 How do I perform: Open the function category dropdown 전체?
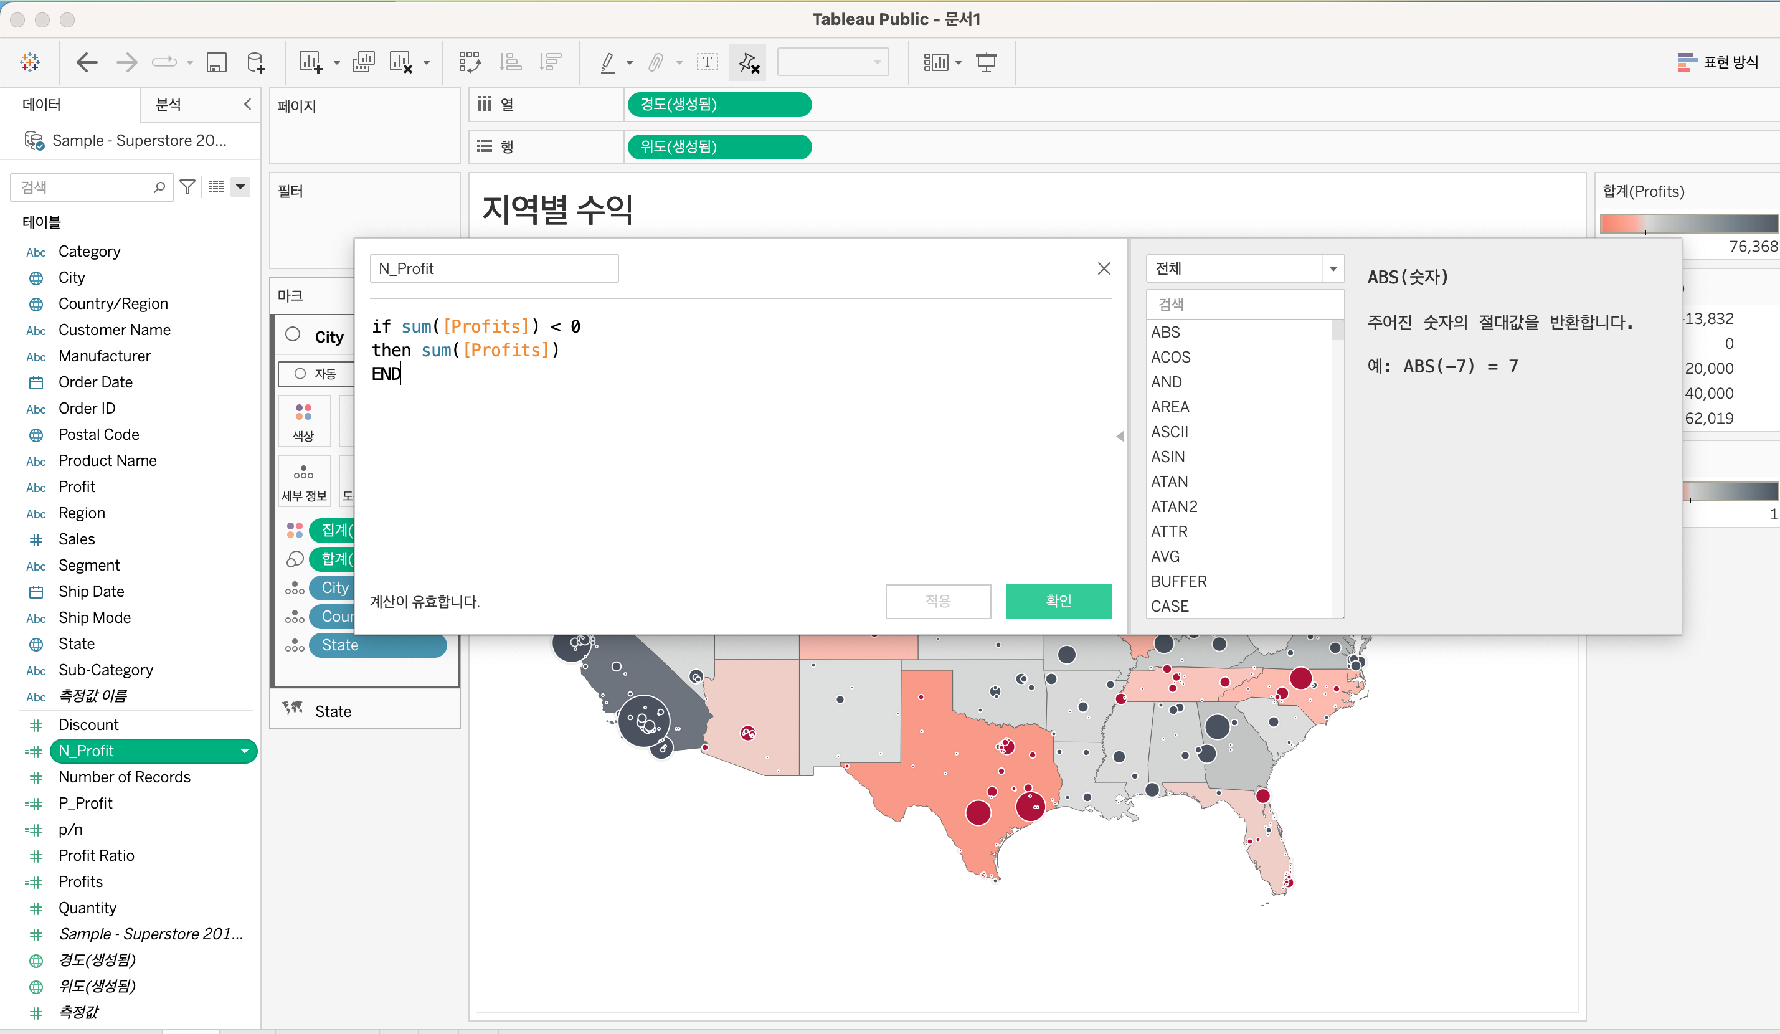coord(1244,268)
